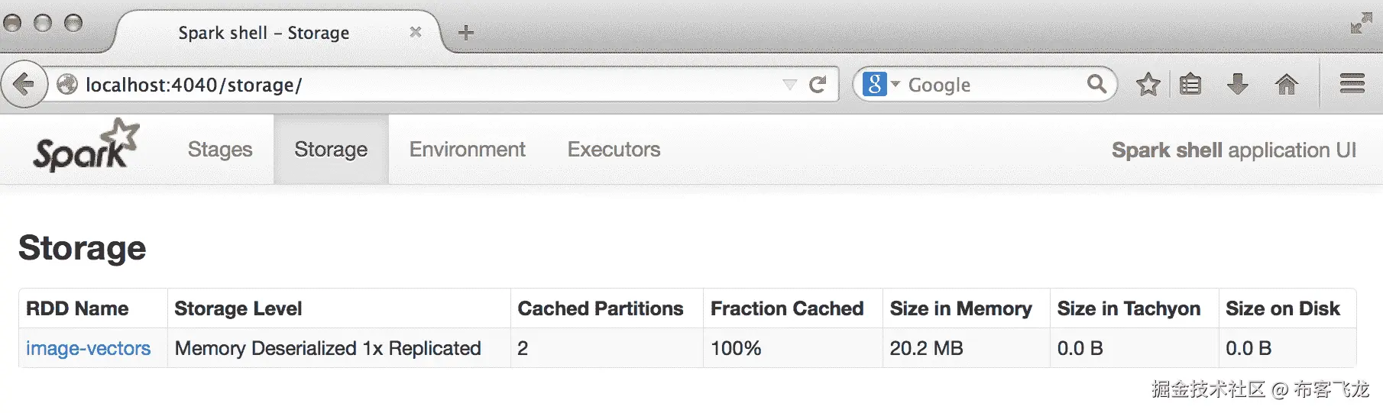Open the bookmarks list icon

[x=1190, y=84]
